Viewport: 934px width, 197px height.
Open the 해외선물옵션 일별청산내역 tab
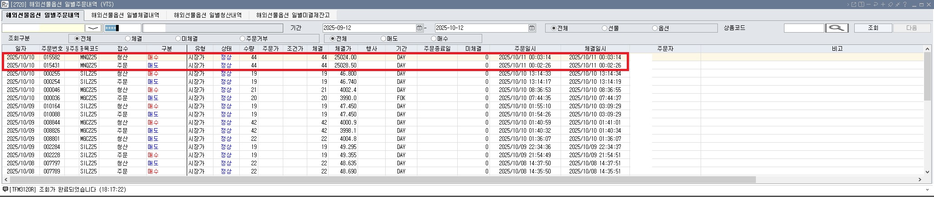click(208, 15)
